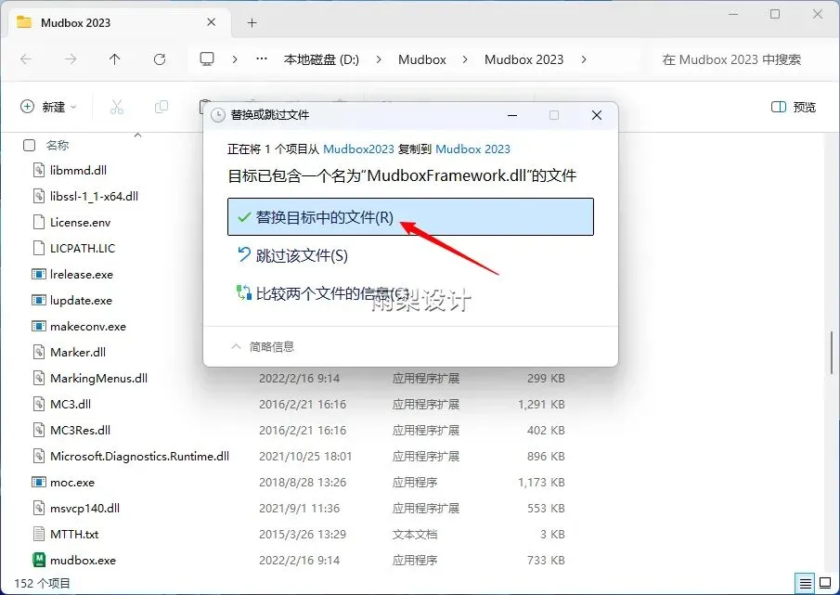Refresh the Mudbox 2023 folder
This screenshot has height=595, width=840.
(160, 59)
